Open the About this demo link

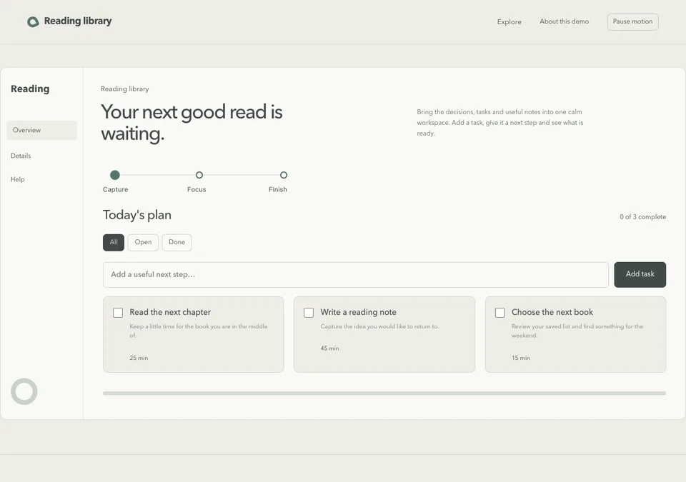[x=564, y=21]
